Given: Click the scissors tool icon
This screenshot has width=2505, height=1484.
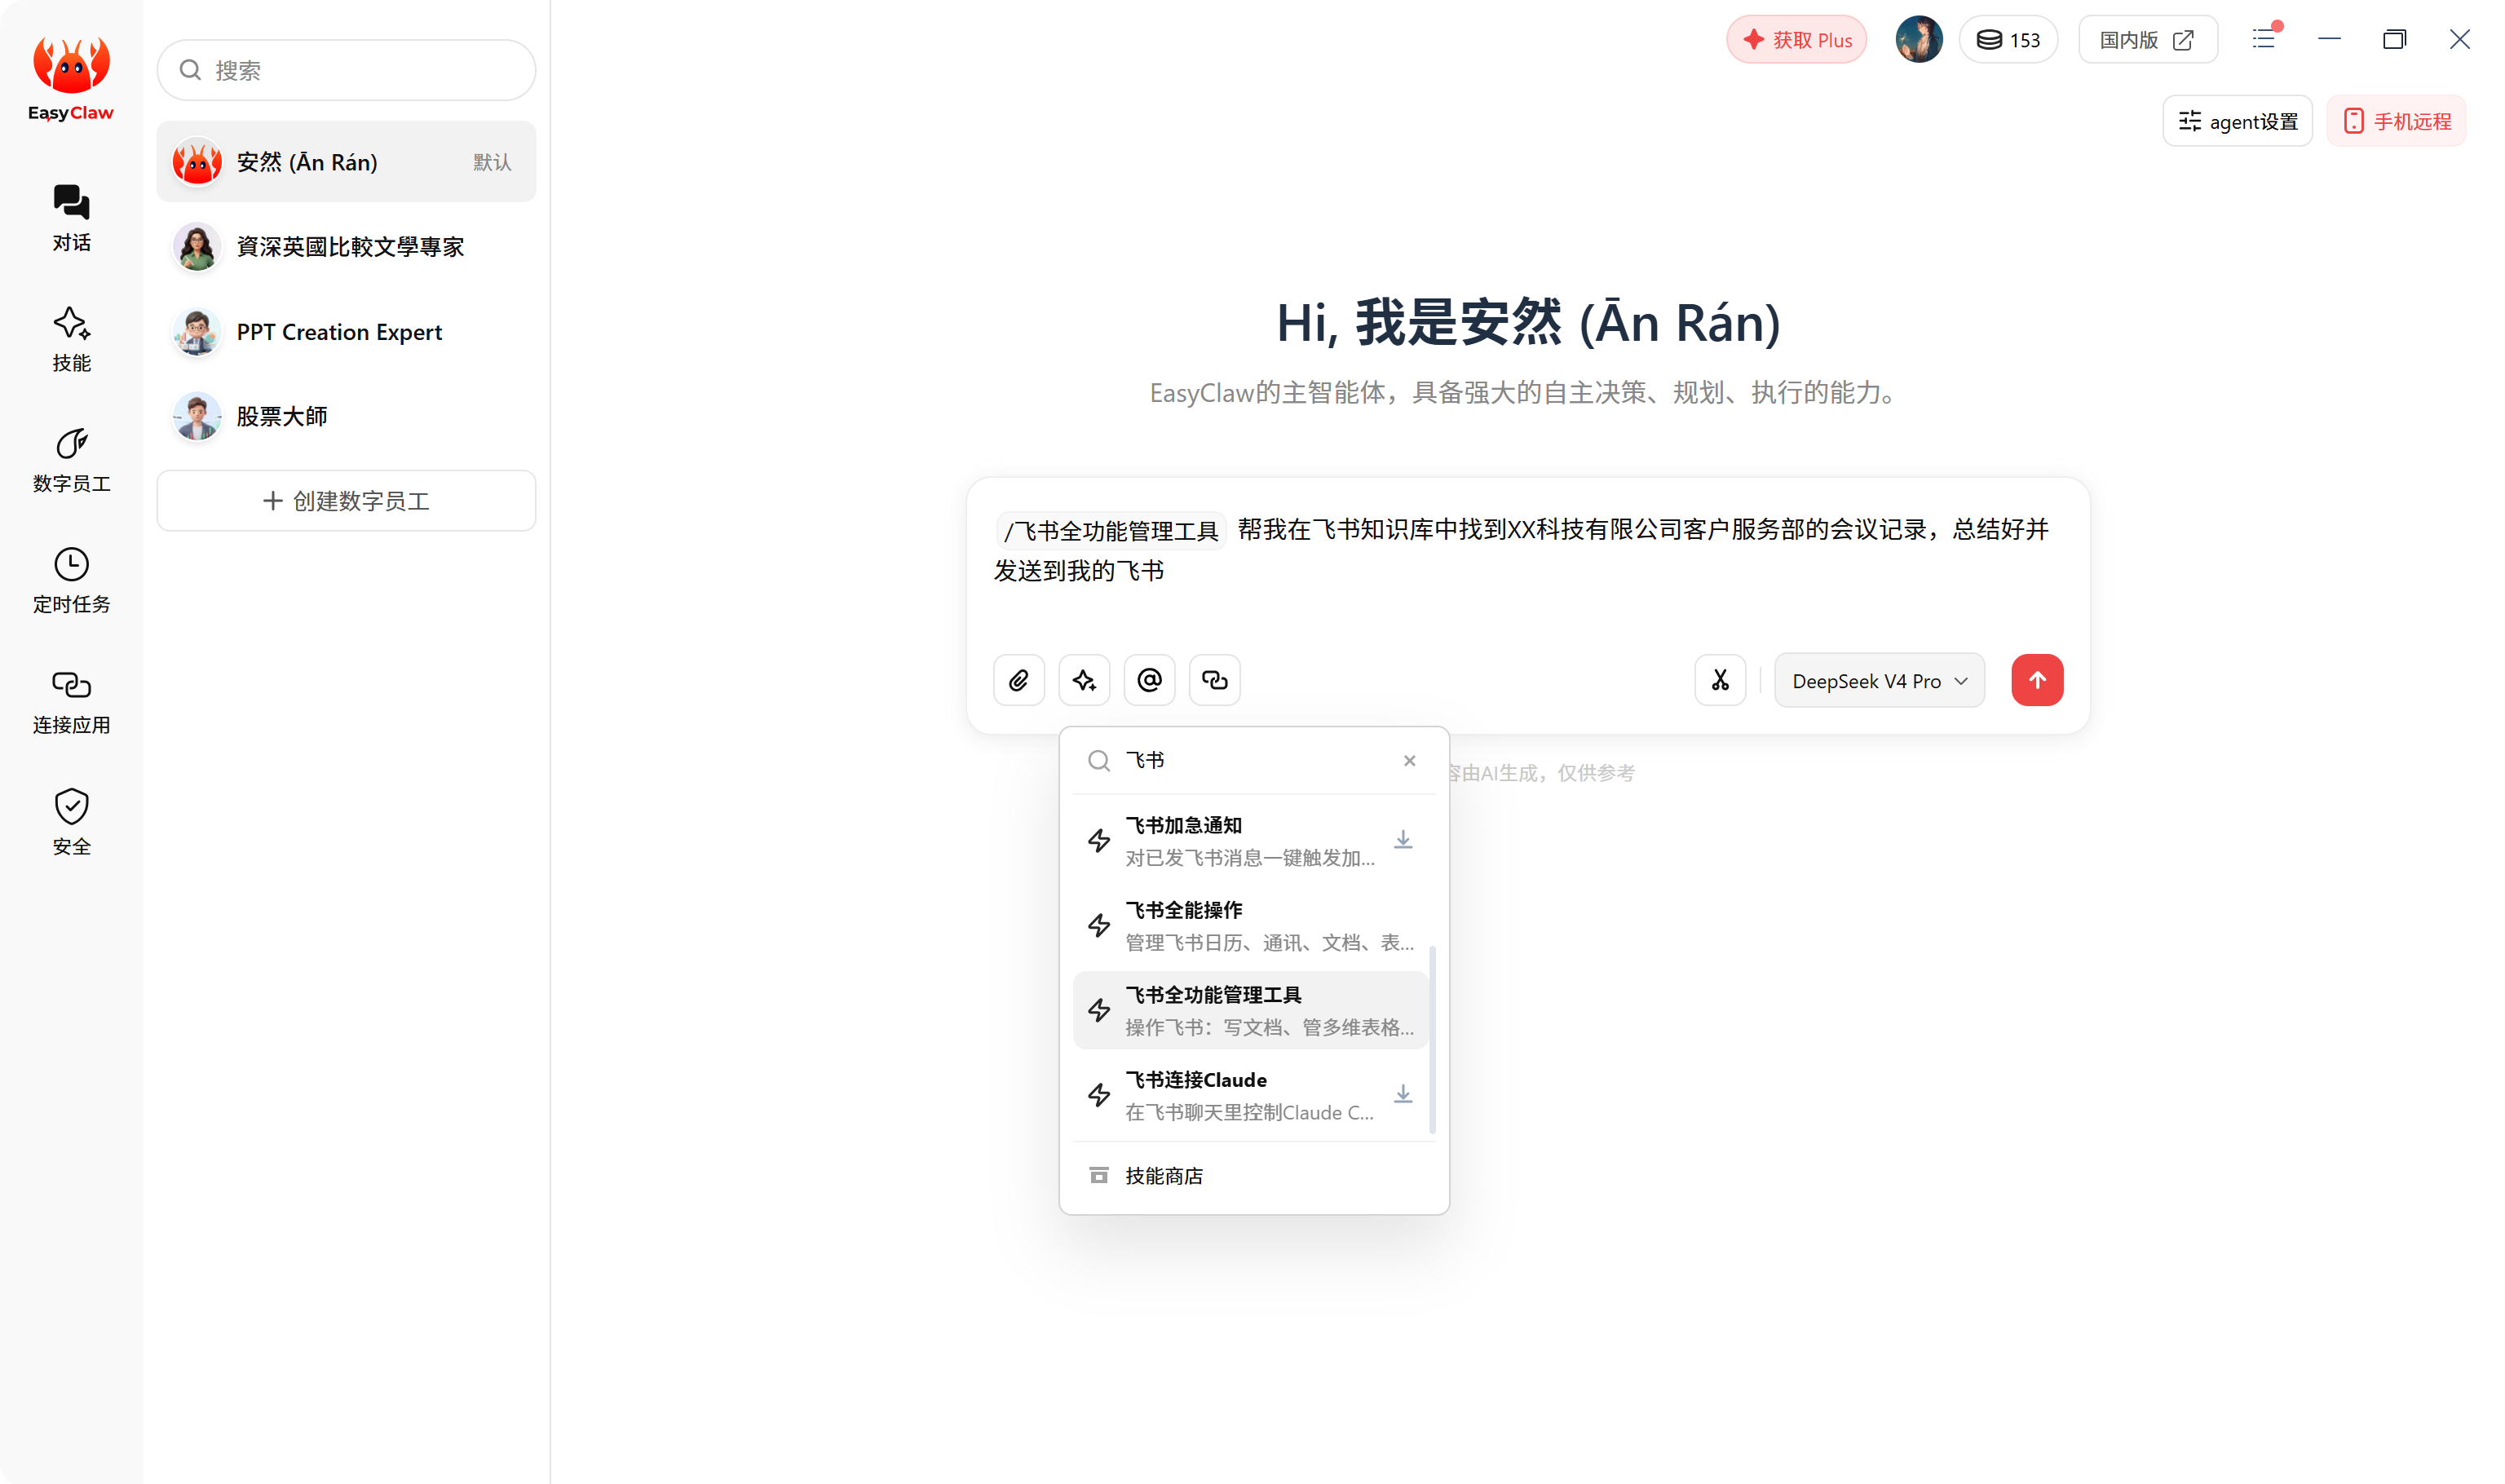Looking at the screenshot, I should [x=1720, y=680].
